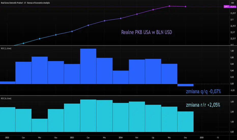The width and height of the screenshot is (237, 140).
Task: Click the 2024 label on time axis
Action: 121,137
